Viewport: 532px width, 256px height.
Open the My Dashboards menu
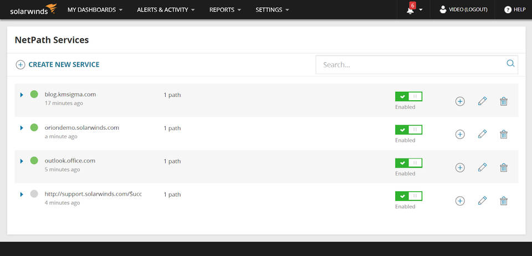(95, 10)
